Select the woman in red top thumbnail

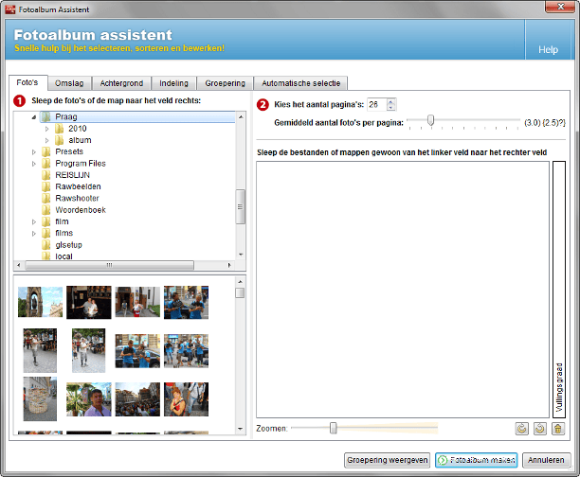[186, 399]
